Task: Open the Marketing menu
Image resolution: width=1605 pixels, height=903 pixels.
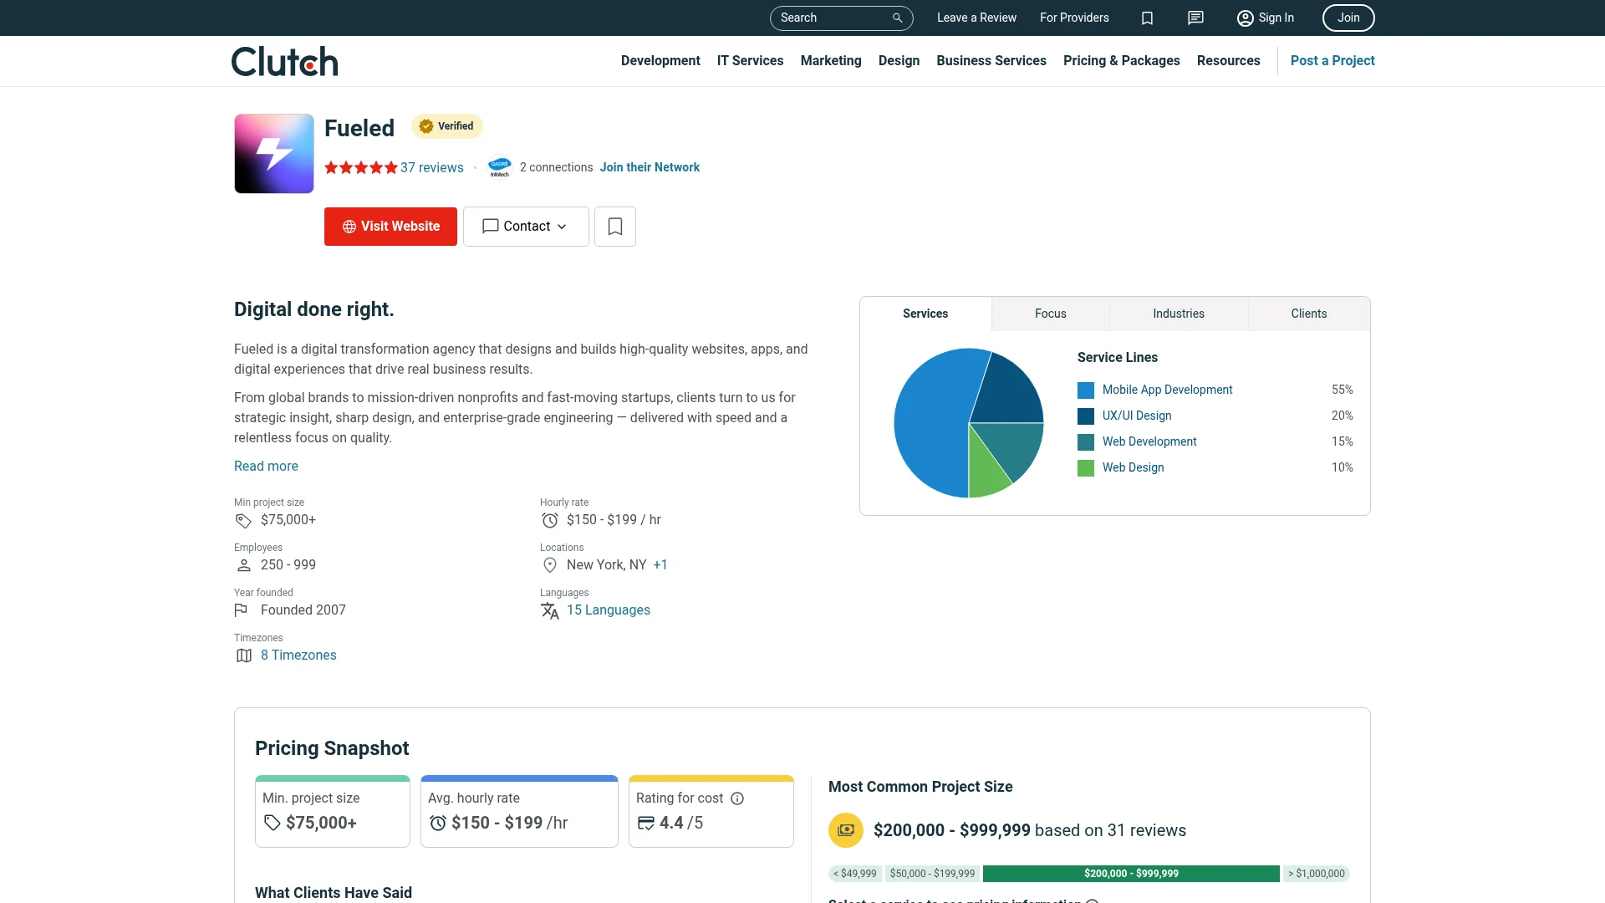Action: click(x=831, y=61)
